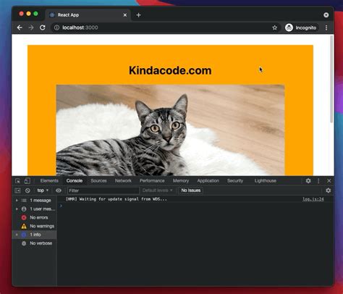Open the top JavaScript context dropdown
Image resolution: width=343 pixels, height=294 pixels.
(x=43, y=190)
